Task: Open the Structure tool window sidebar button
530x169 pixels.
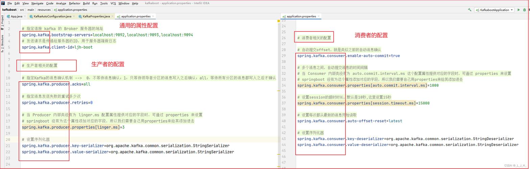Action: click(2, 43)
